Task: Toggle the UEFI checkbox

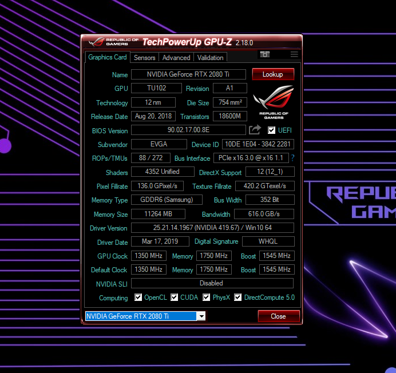Action: pos(271,130)
